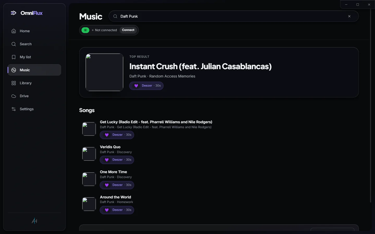Close the OmniFlux window
375x234 pixels.
point(369,4)
